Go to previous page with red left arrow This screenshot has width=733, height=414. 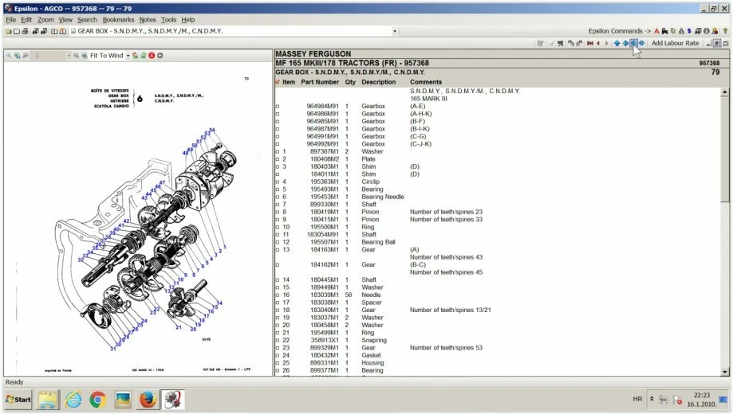pyautogui.click(x=598, y=43)
